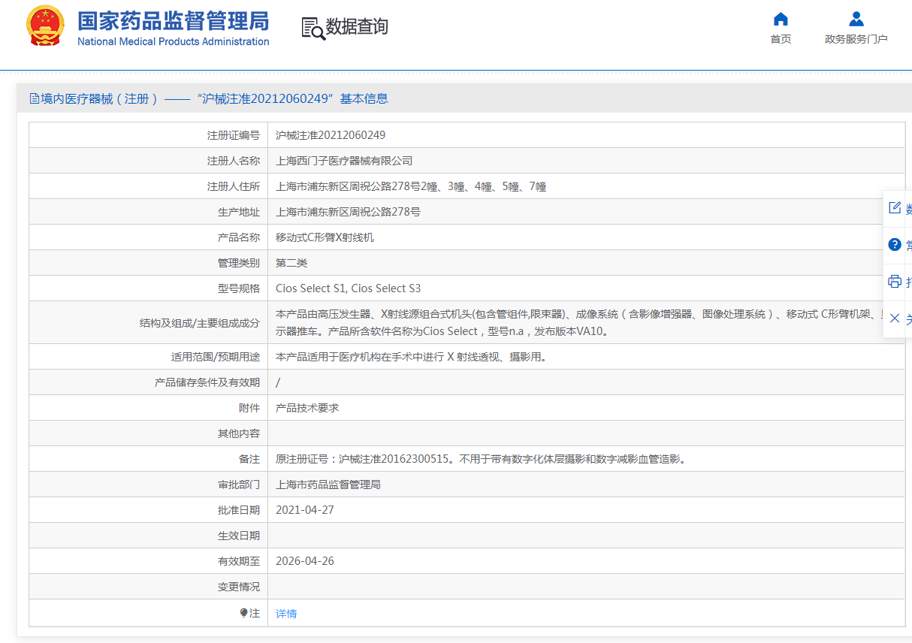
Task: Select the 批准日期 label cell
Action: pos(149,510)
